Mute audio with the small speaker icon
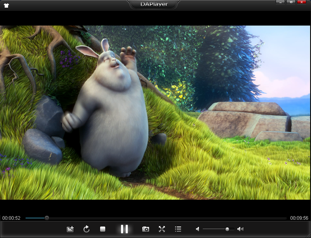311x238 pixels. 198,229
